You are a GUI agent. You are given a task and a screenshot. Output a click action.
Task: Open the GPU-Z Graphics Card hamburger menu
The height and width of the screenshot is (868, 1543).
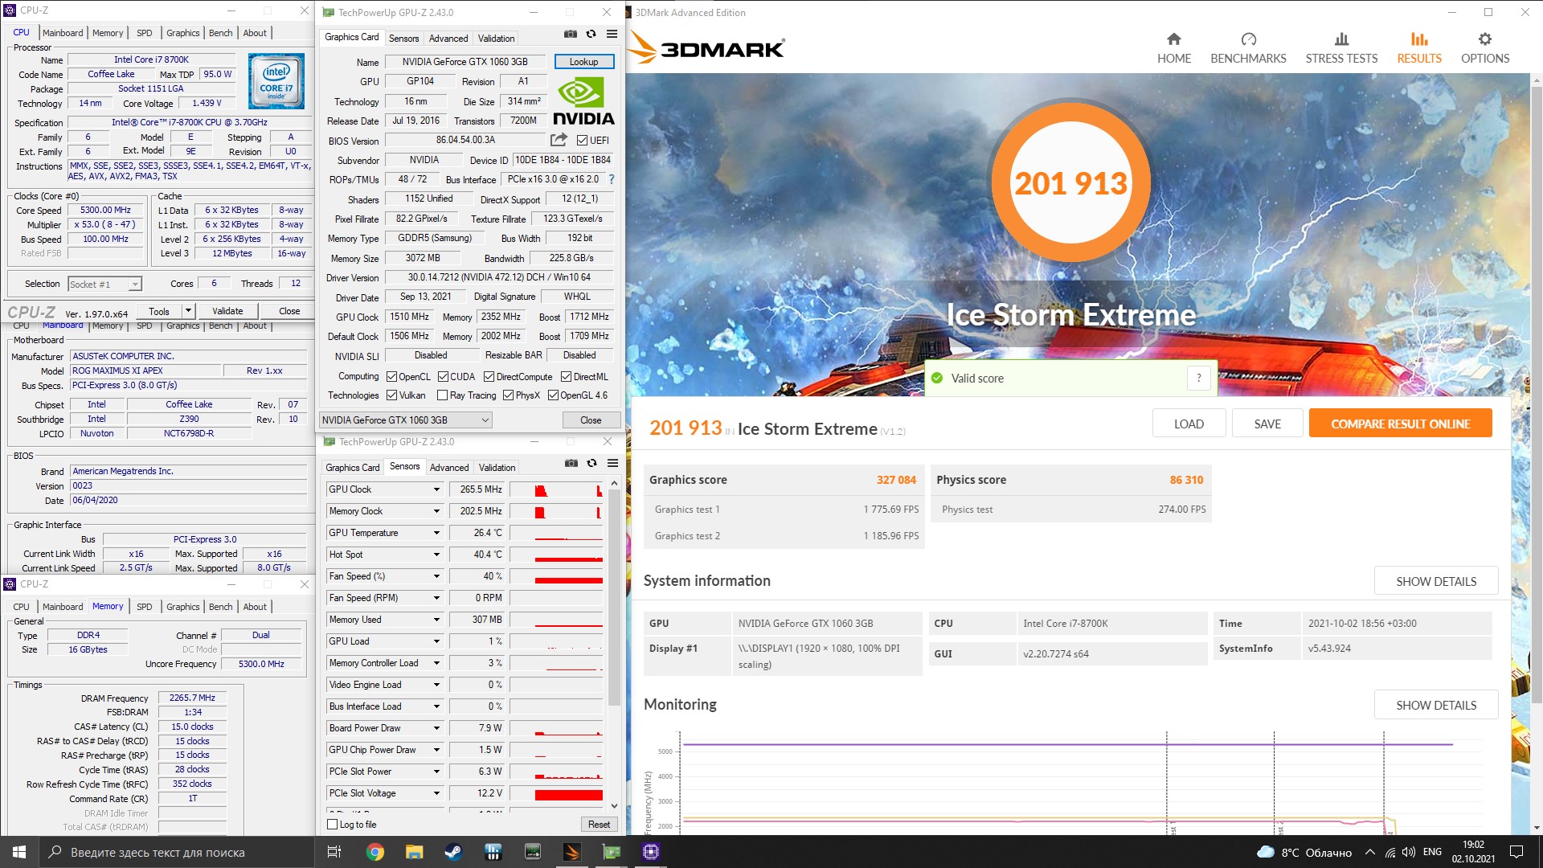(x=612, y=34)
